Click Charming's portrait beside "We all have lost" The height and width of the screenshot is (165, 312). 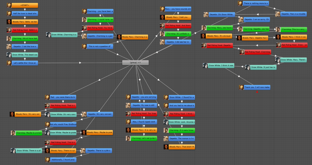coord(9,38)
